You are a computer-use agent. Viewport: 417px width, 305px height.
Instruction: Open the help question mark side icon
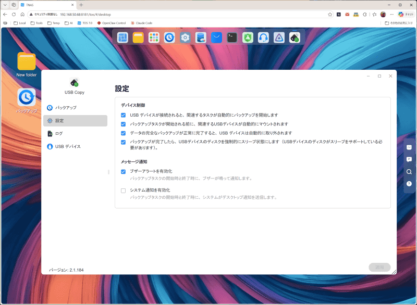pos(409,184)
